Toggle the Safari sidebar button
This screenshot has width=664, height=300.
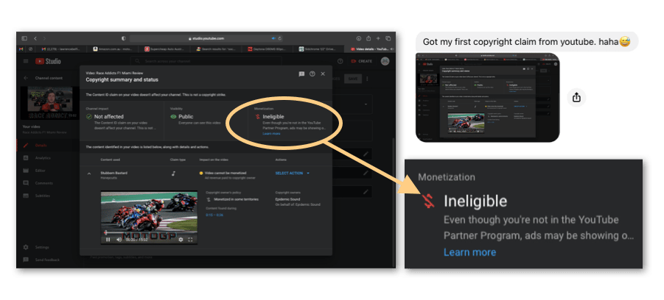point(24,38)
